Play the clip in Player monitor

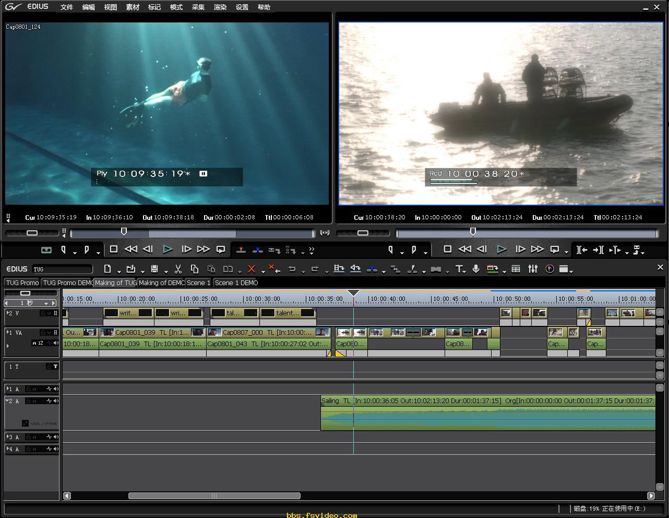click(x=168, y=250)
